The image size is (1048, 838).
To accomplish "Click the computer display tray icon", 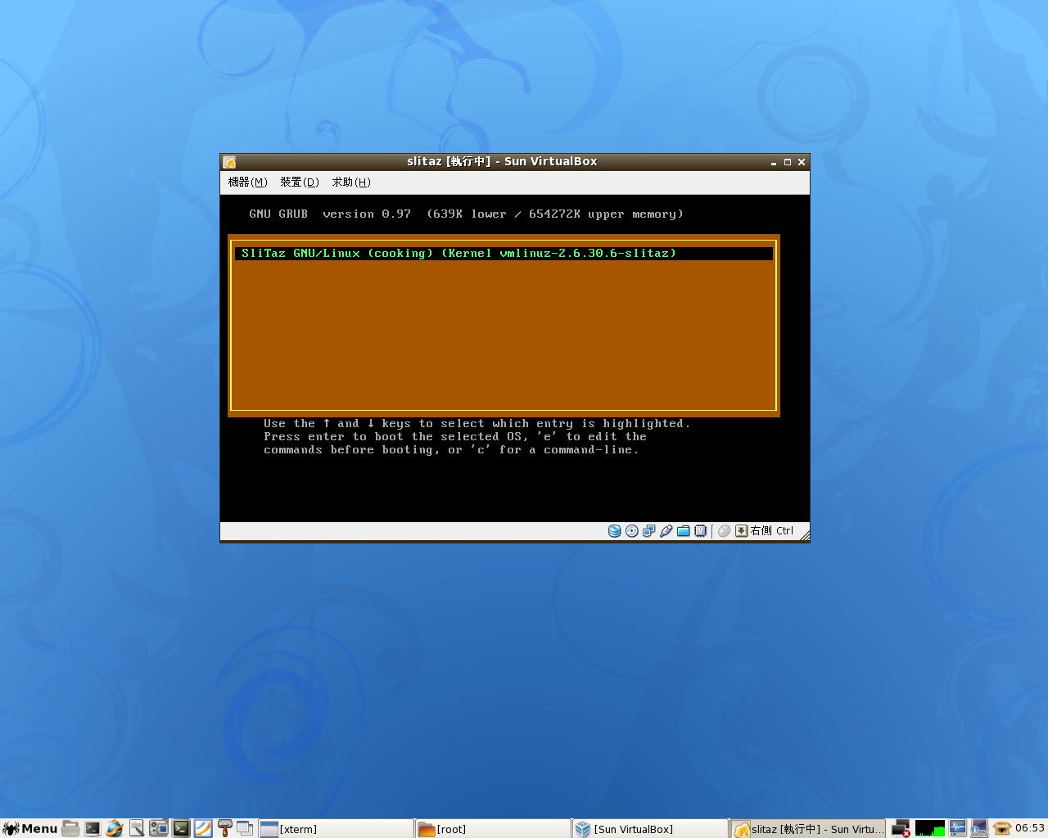I will [x=978, y=828].
